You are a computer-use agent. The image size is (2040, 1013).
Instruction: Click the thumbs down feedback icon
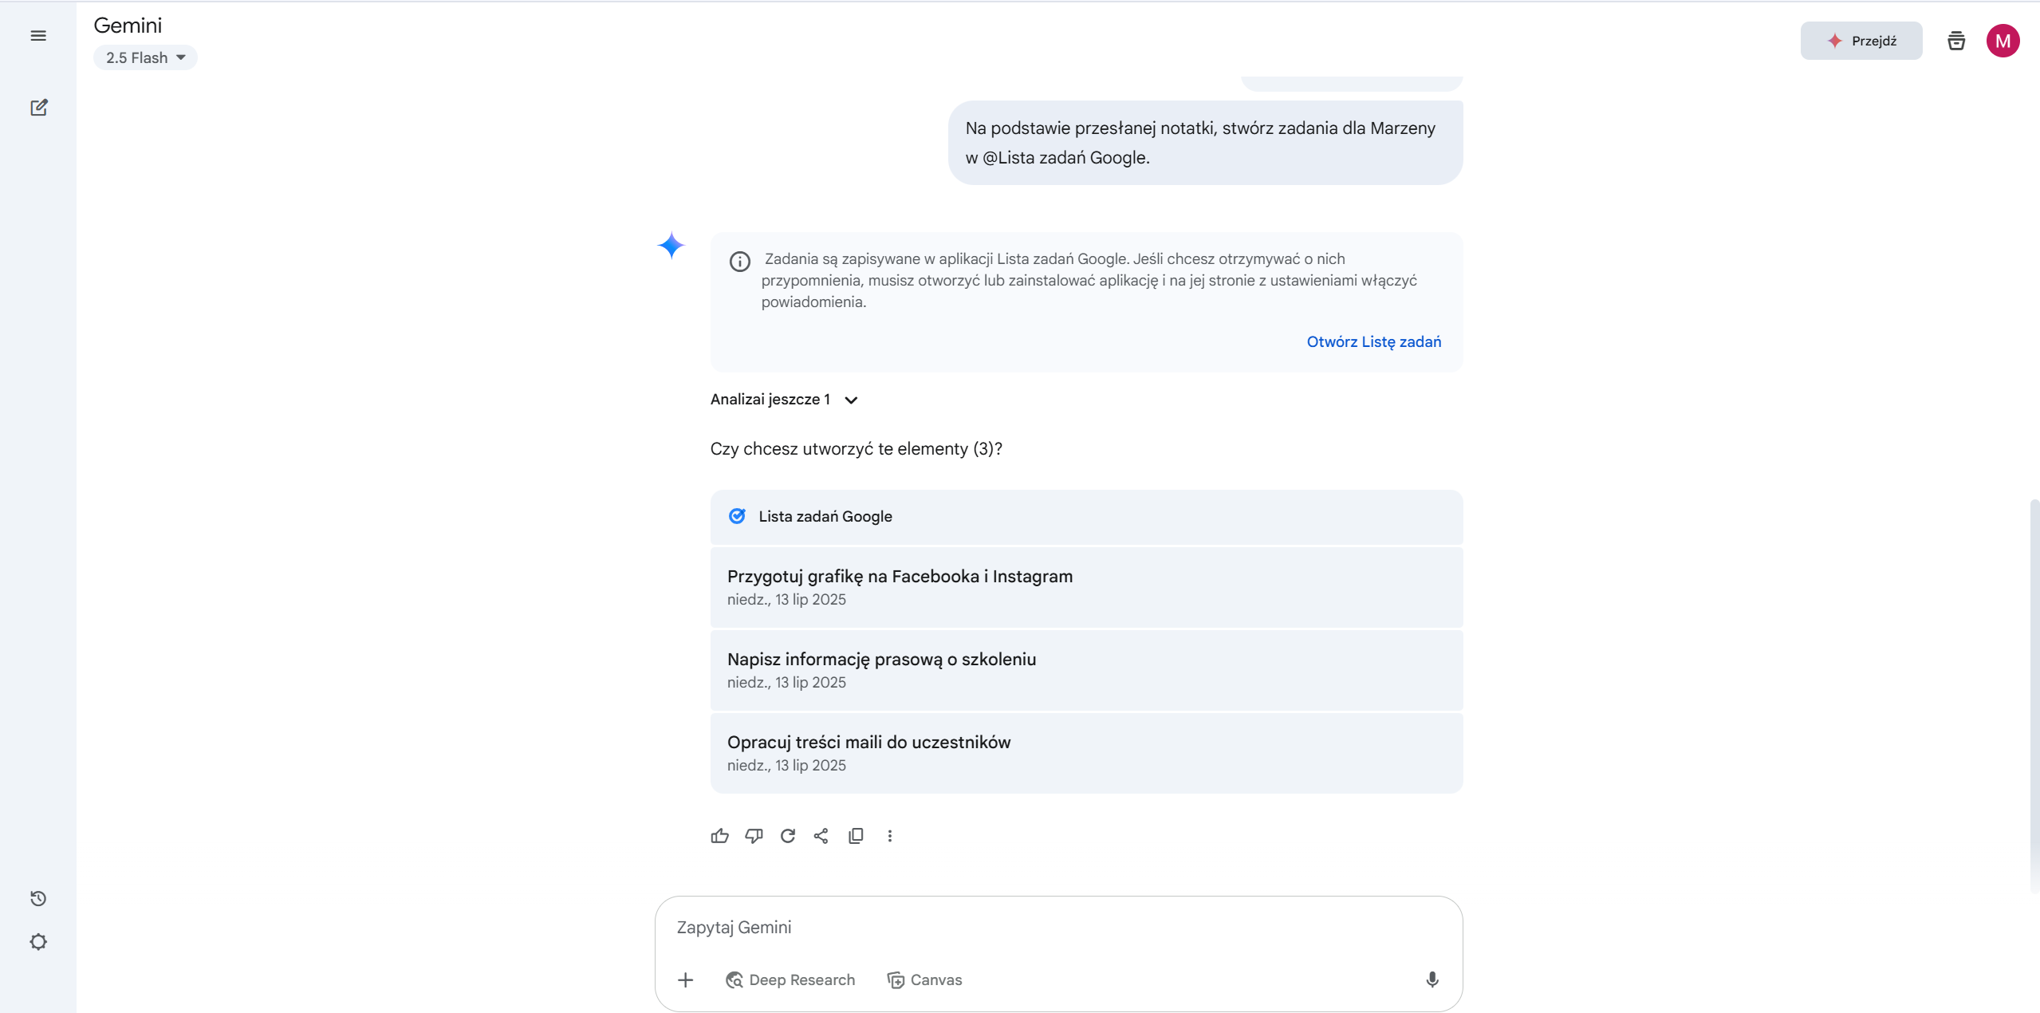click(x=754, y=836)
